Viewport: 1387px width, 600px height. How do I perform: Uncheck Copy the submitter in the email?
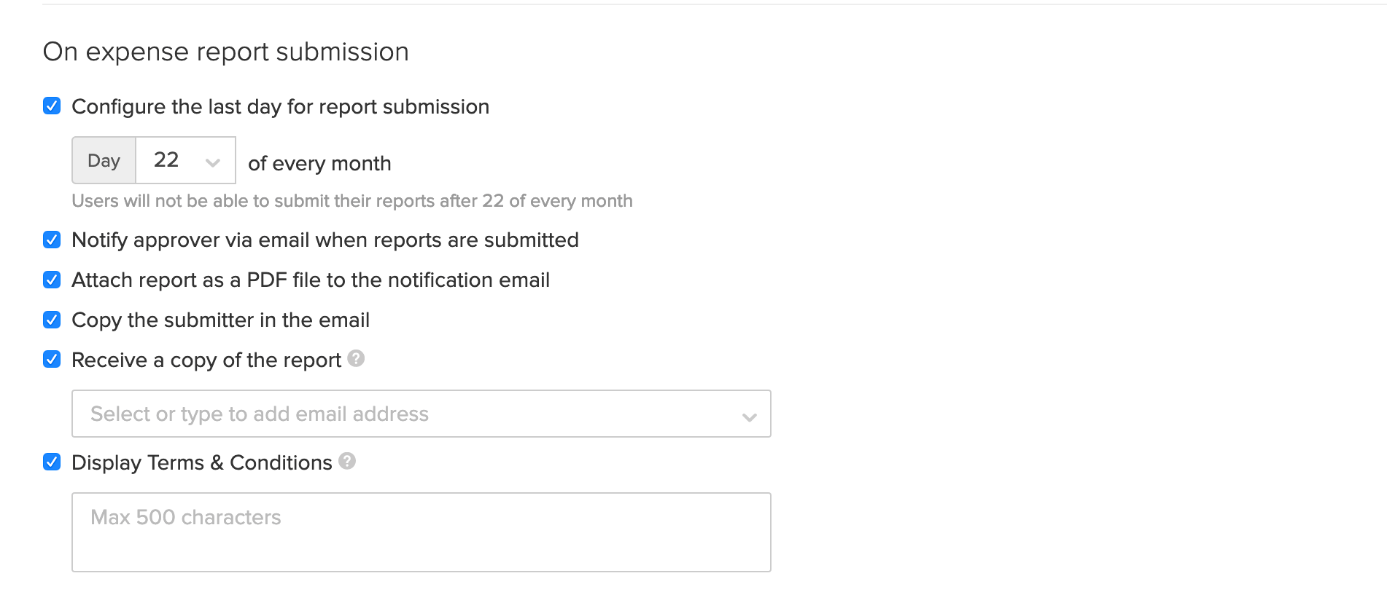point(51,320)
